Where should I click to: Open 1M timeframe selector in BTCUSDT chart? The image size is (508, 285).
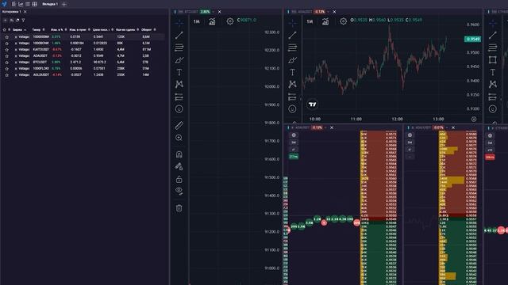coord(196,21)
